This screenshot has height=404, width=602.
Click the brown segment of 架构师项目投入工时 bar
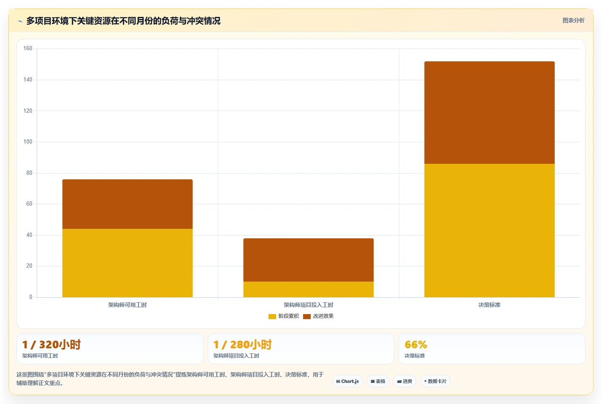click(x=308, y=260)
